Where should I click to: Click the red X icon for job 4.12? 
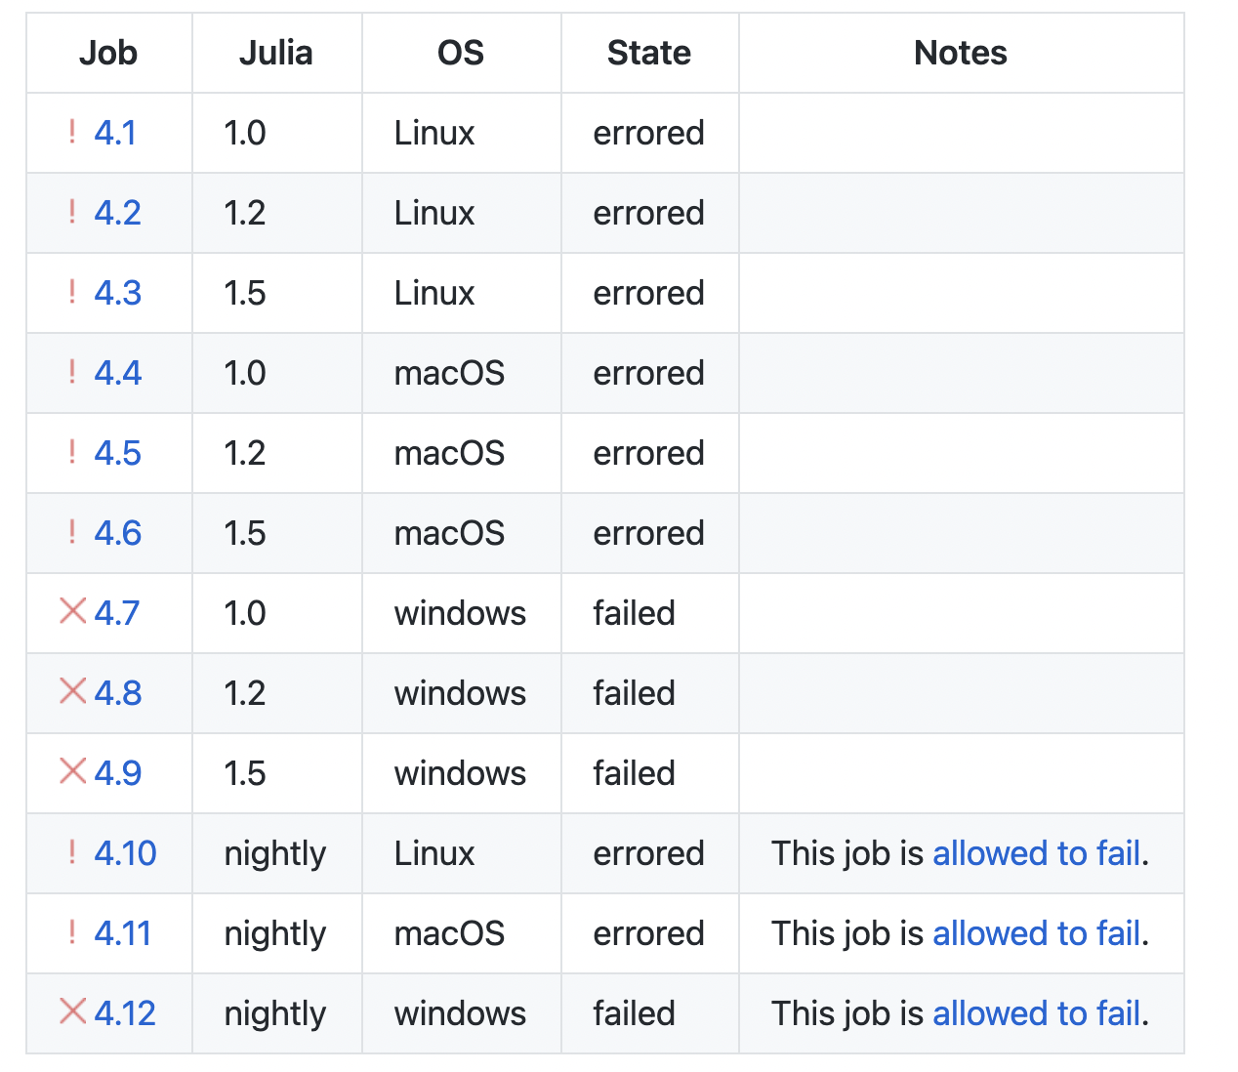pos(73,1011)
